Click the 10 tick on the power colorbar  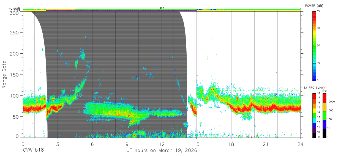(x=319, y=63)
